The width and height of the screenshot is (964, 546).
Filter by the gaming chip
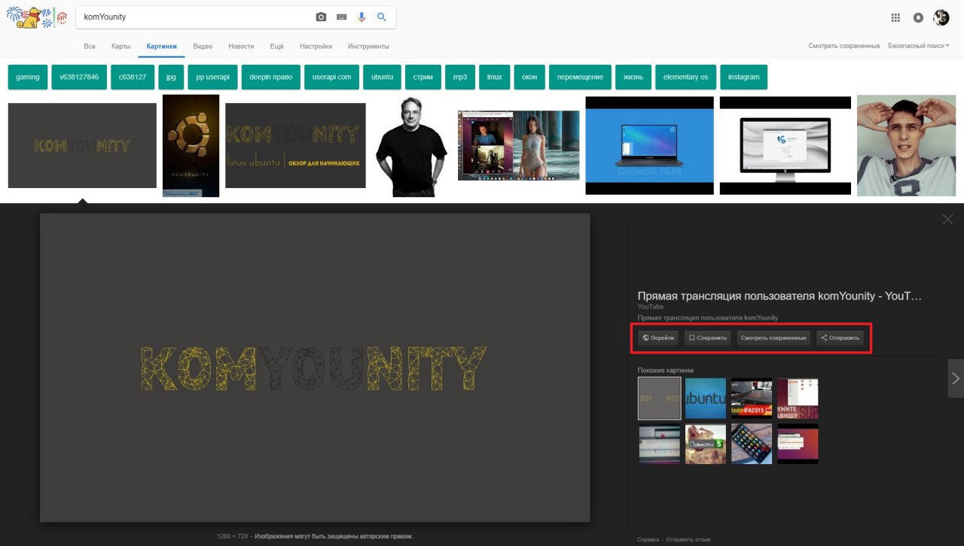pyautogui.click(x=28, y=77)
